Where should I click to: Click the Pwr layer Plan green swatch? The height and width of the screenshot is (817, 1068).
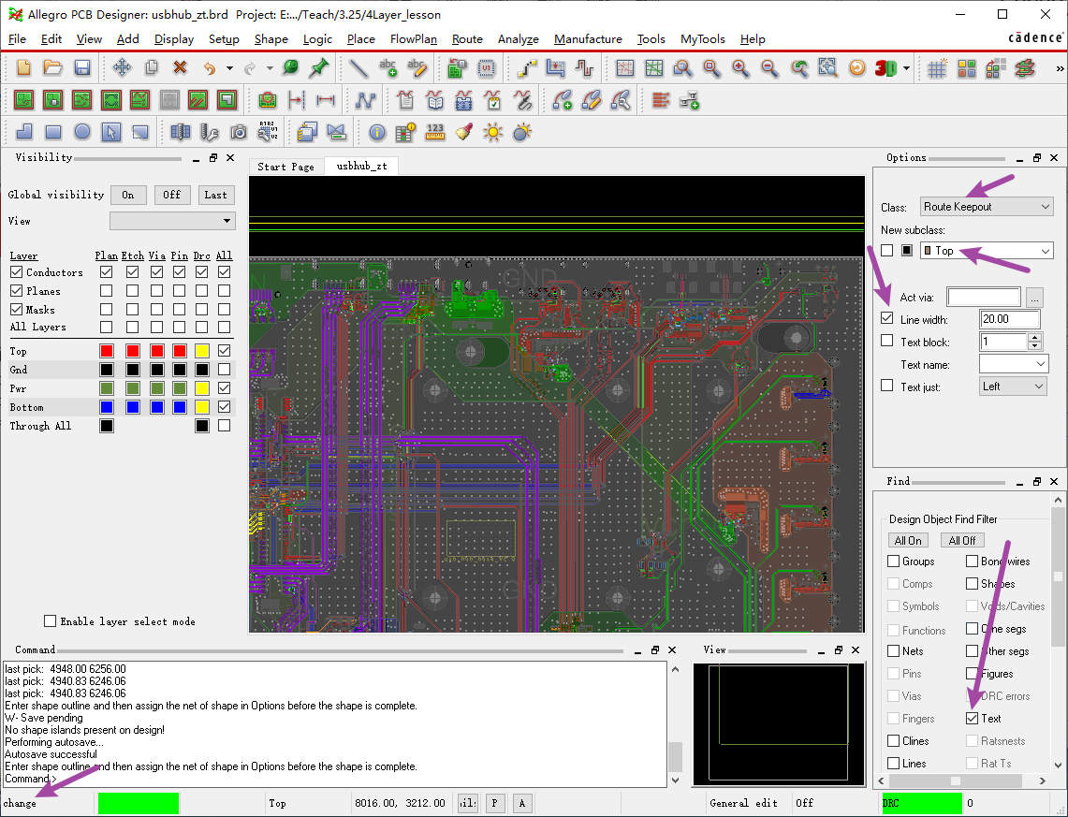pos(107,388)
